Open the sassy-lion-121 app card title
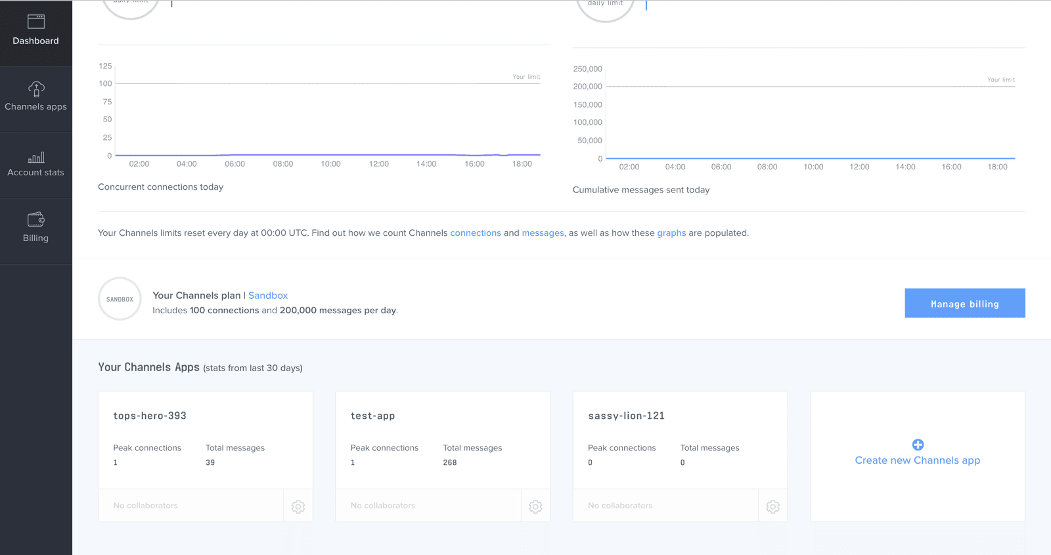The width and height of the screenshot is (1051, 555). tap(626, 416)
